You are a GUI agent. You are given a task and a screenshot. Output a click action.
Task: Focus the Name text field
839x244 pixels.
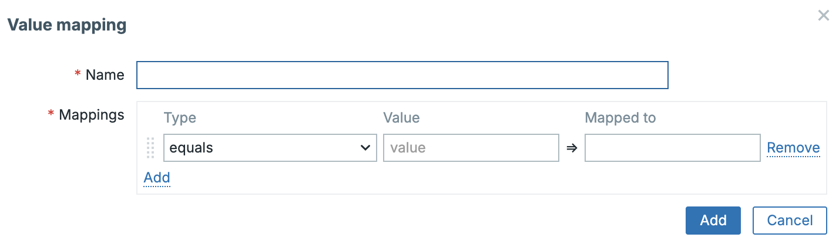pos(402,75)
